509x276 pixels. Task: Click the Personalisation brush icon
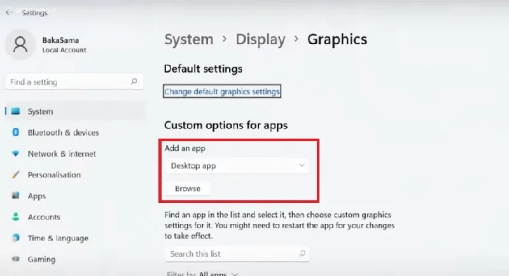15,175
